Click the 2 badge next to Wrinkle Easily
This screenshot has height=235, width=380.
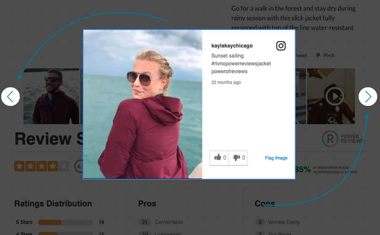(x=260, y=222)
